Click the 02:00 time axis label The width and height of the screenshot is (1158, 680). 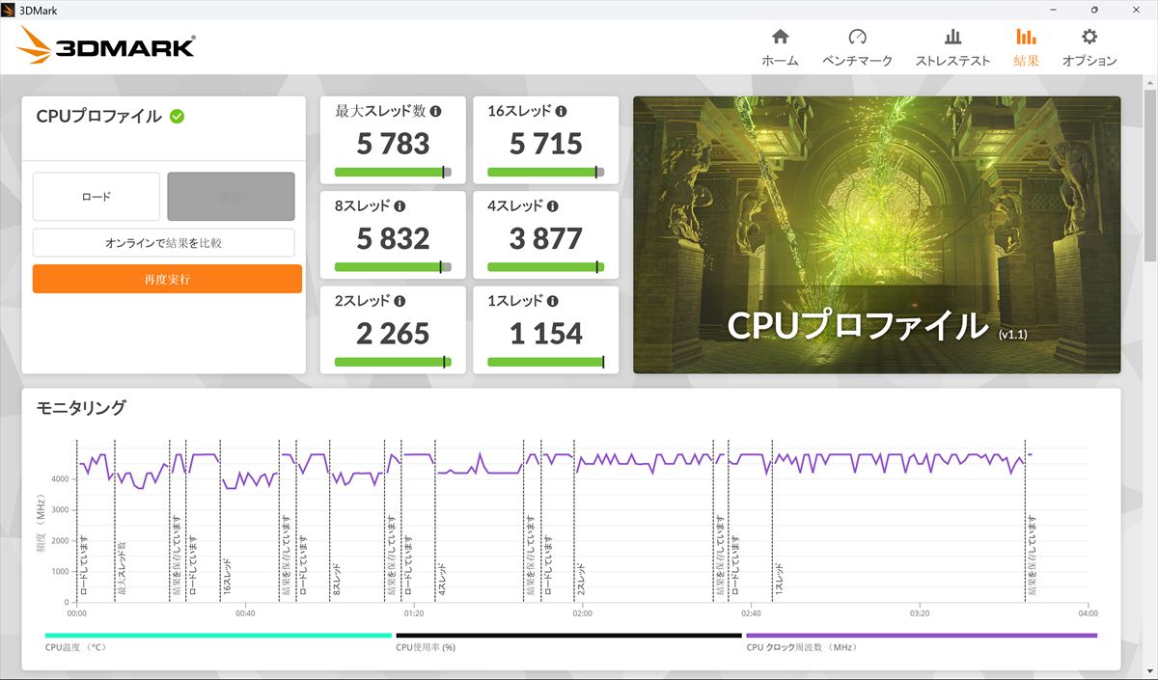[582, 612]
